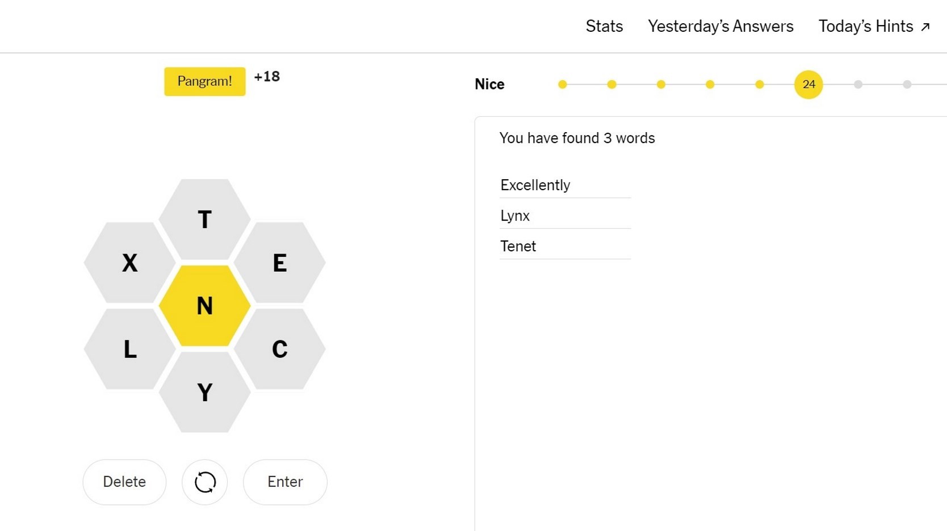Select the word Lynx
The height and width of the screenshot is (531, 947).
pyautogui.click(x=514, y=216)
